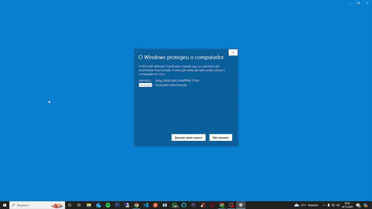The image size is (372, 209).
Task: Open Outlook from the taskbar
Action: 98,205
